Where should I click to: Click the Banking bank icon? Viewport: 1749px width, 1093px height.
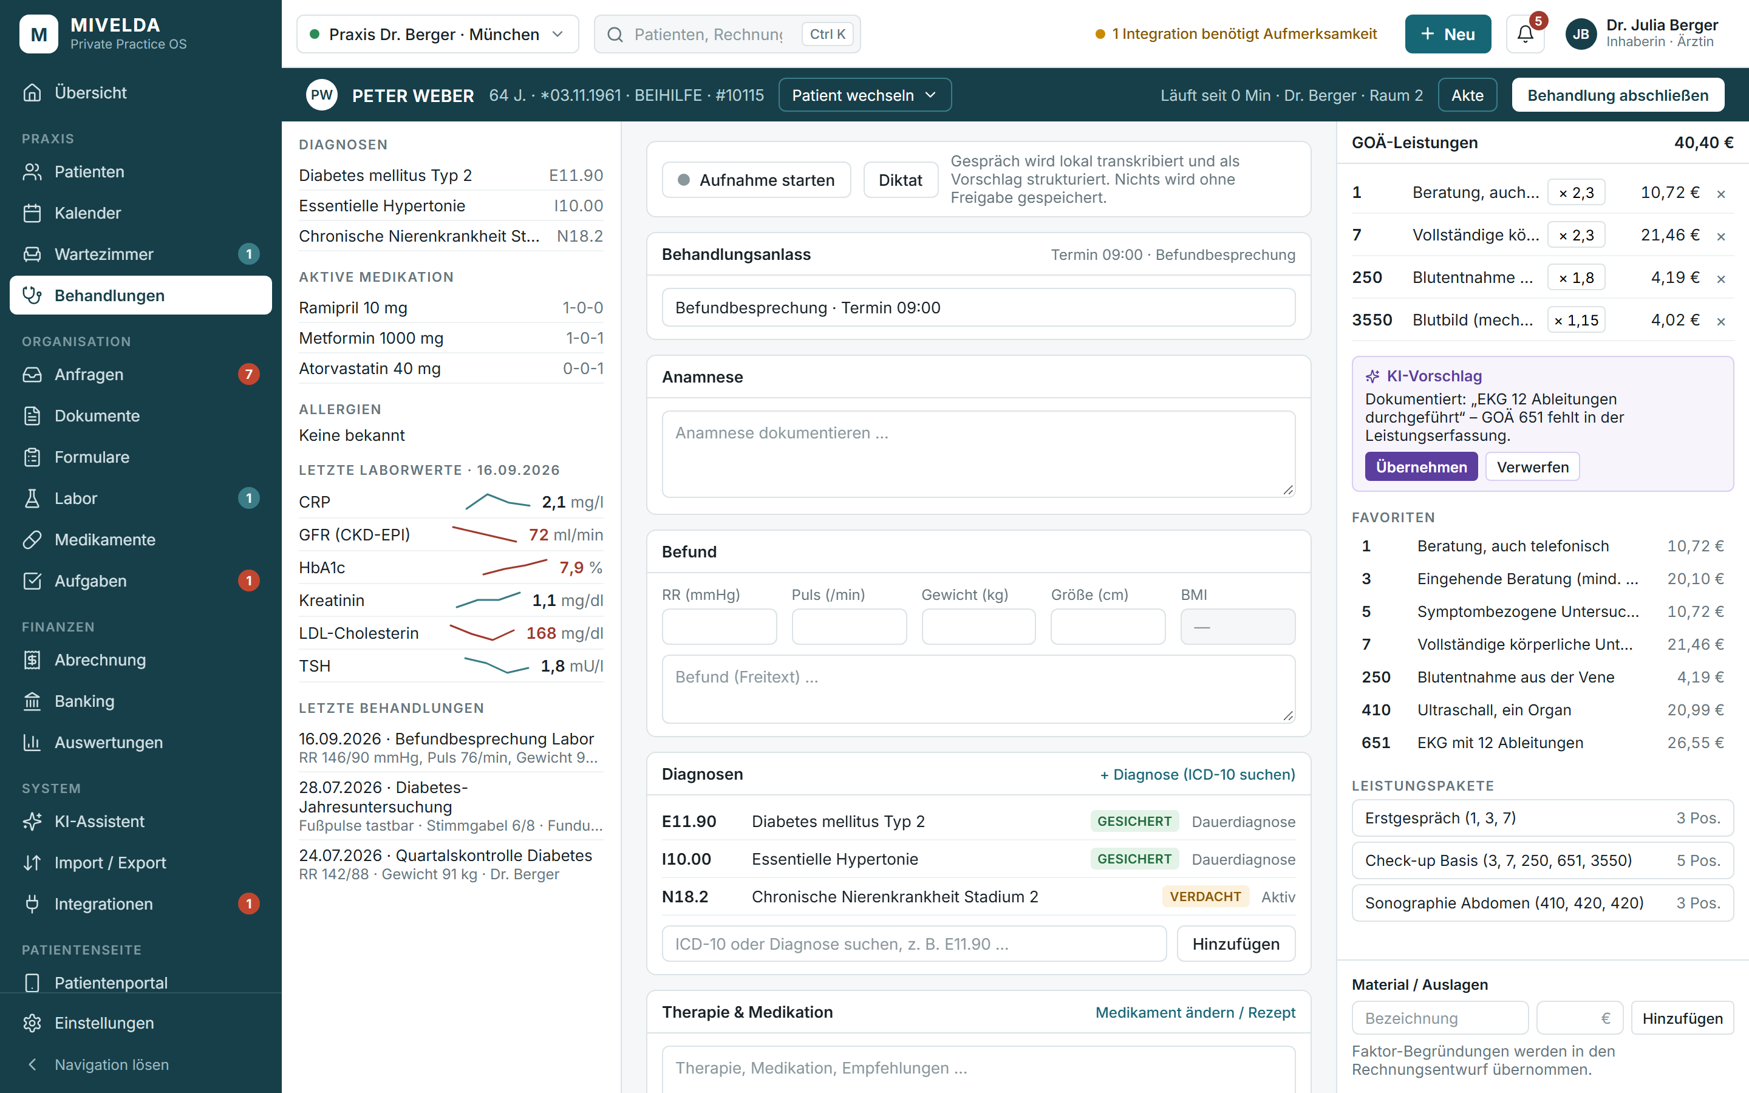click(x=32, y=701)
